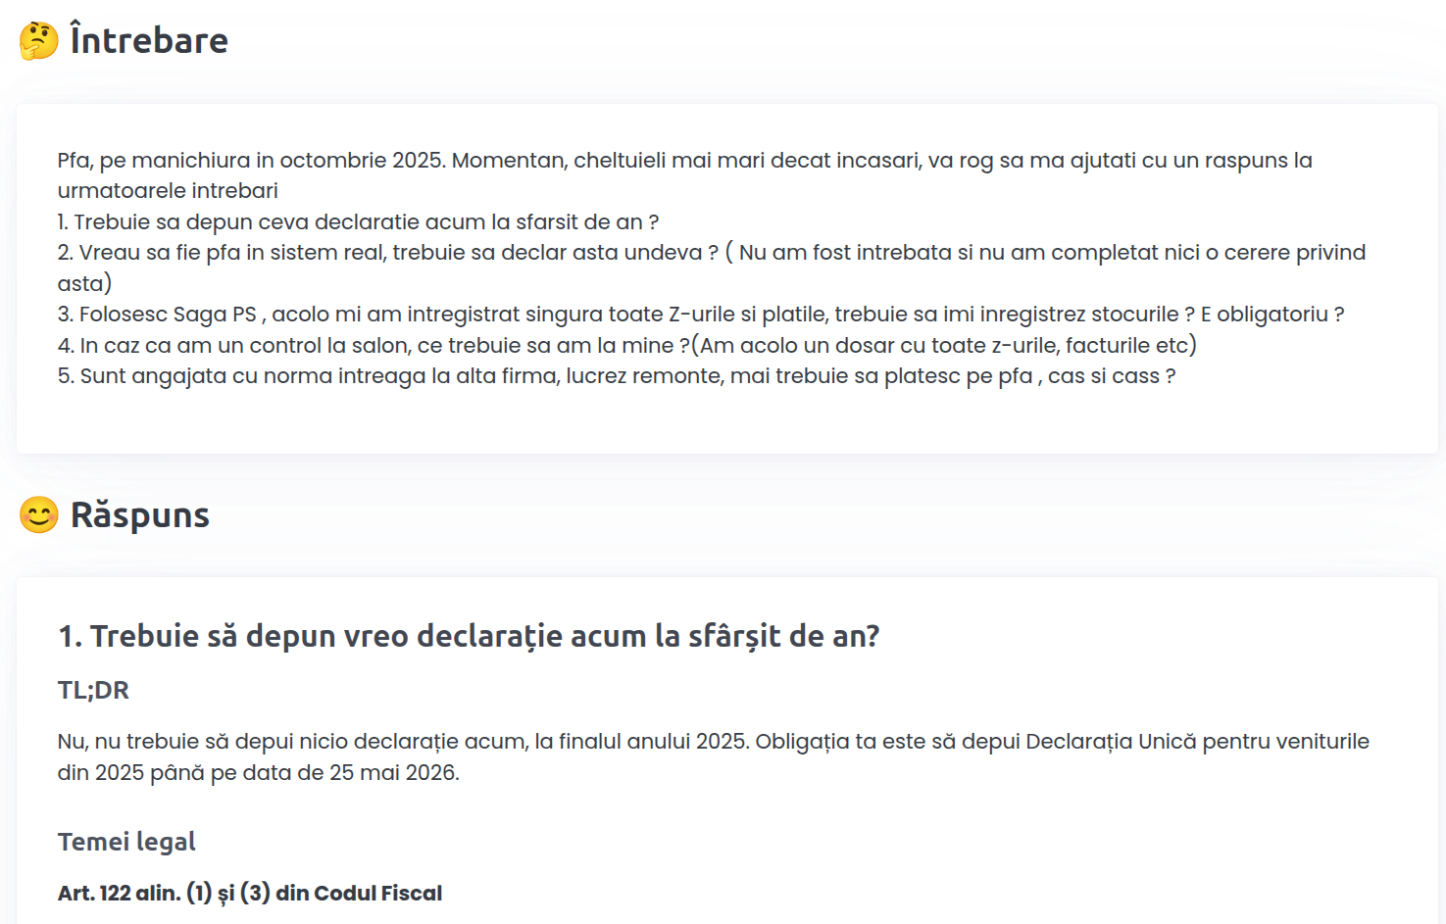Click the thinking face emoji icon
This screenshot has width=1446, height=924.
35,41
